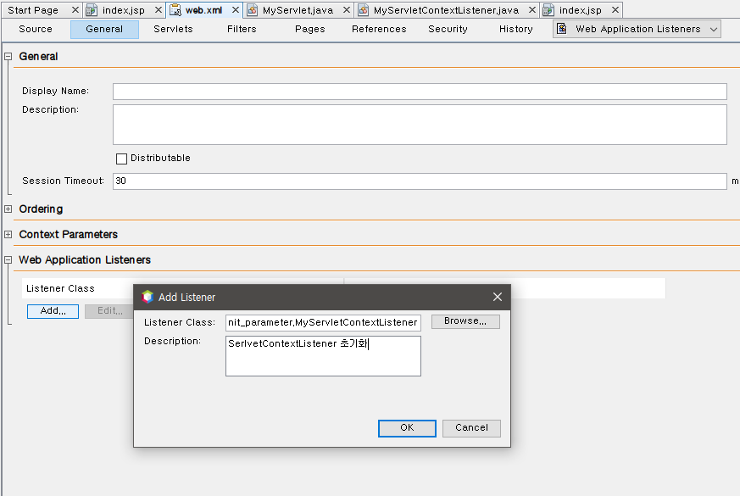Open the History view
Image resolution: width=740 pixels, height=496 pixels.
(x=516, y=30)
